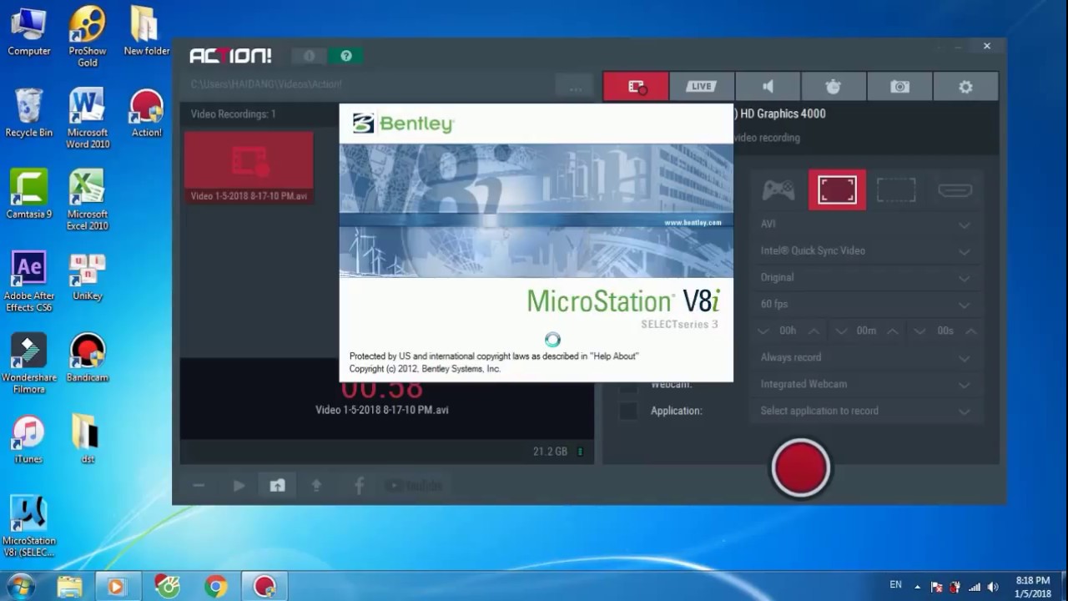Image resolution: width=1068 pixels, height=601 pixels.
Task: Click the volume icon in system tray
Action: click(993, 587)
